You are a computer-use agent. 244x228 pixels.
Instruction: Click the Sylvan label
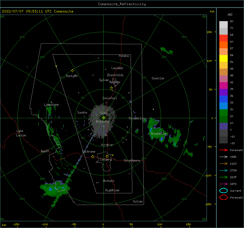click(x=104, y=80)
